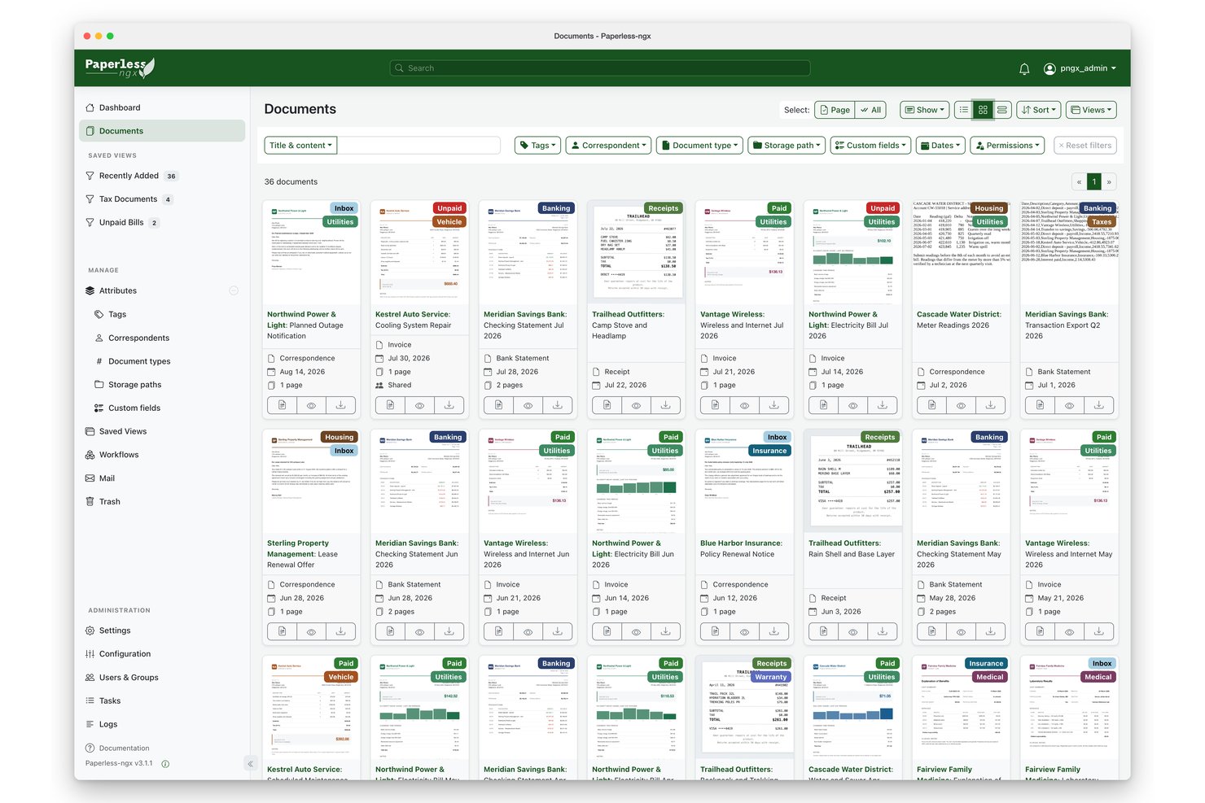Collapse the sidebar with the chevron button

(x=250, y=764)
